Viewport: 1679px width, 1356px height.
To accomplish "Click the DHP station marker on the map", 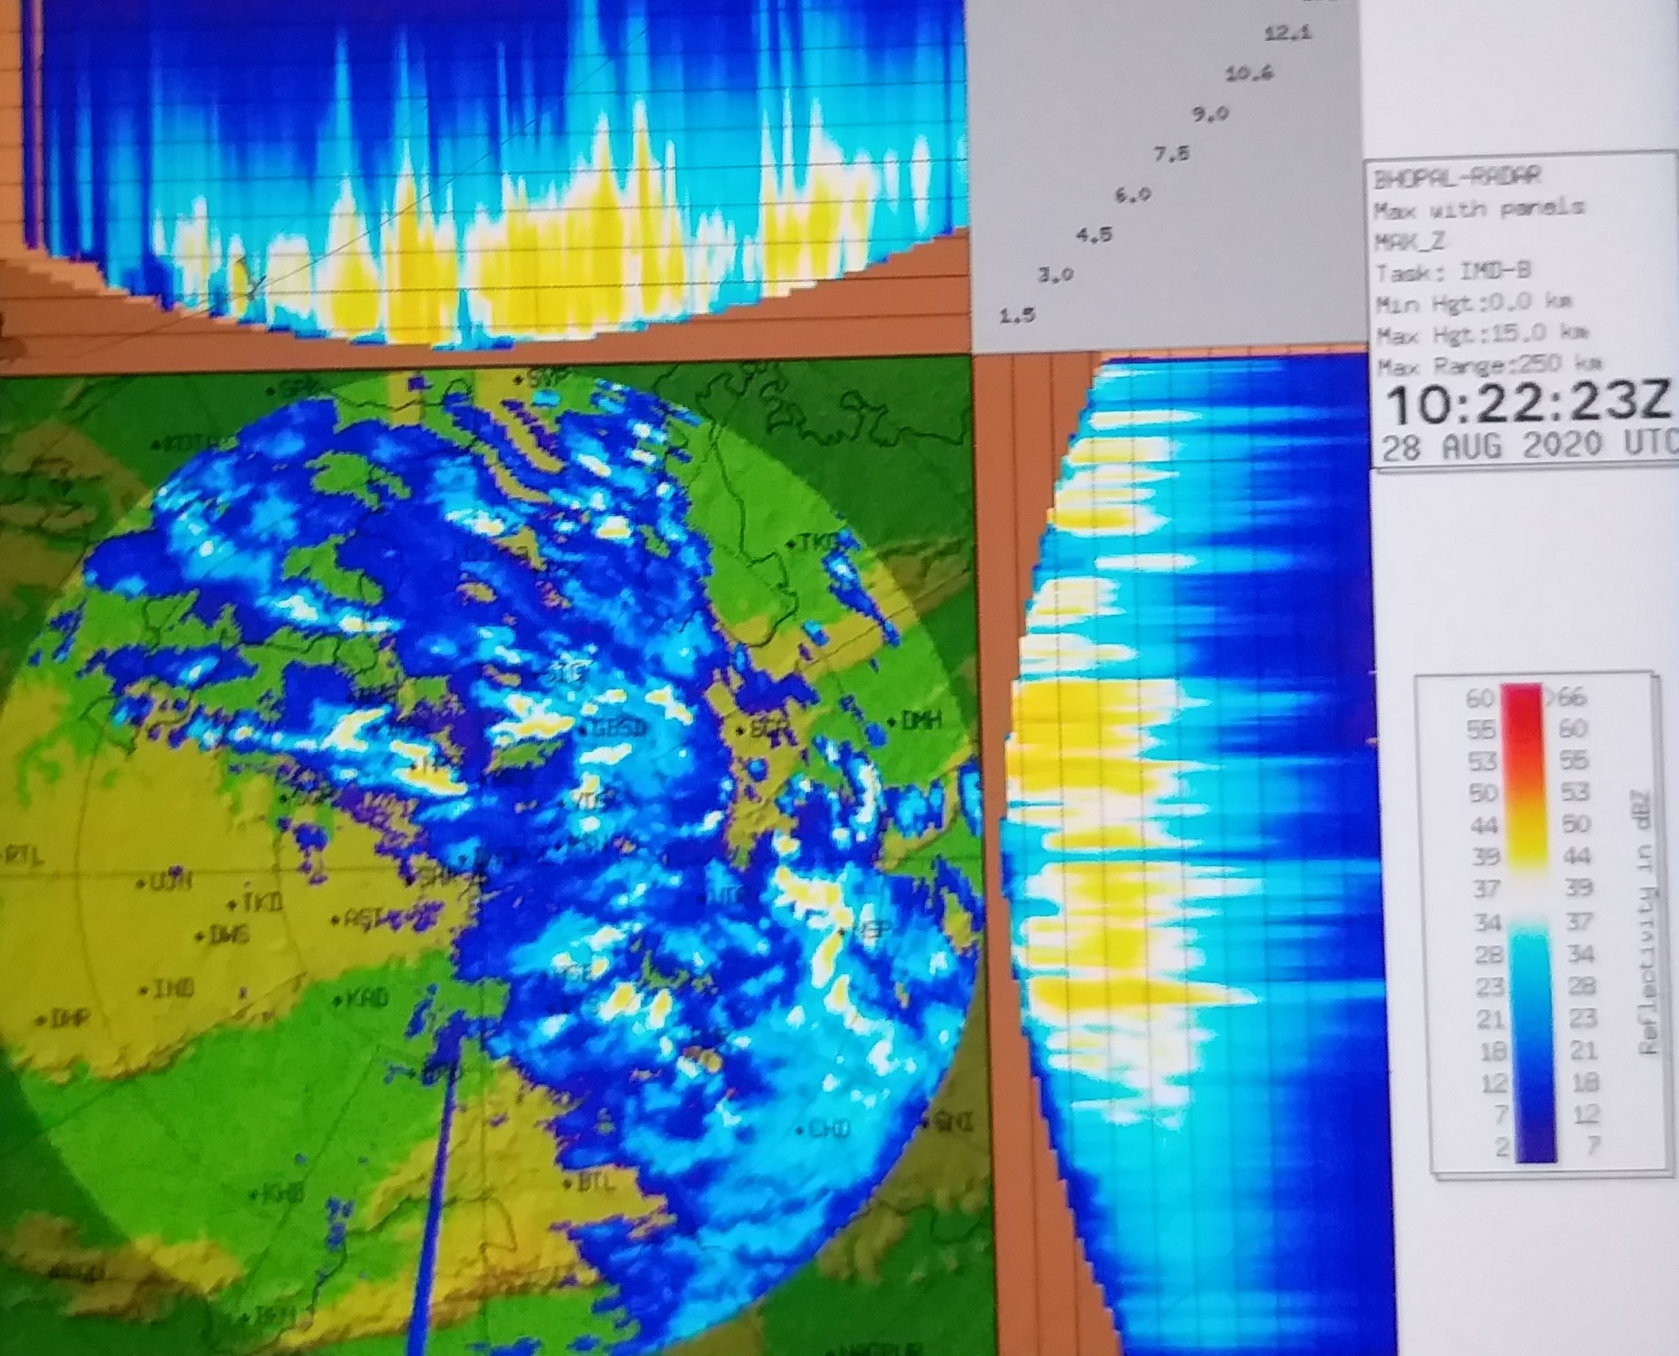I will pyautogui.click(x=64, y=1019).
